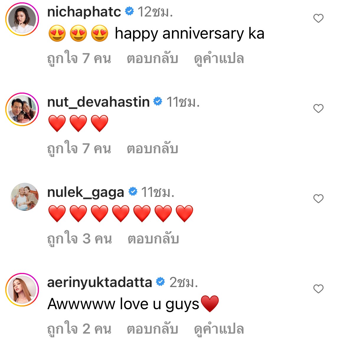Tap ตอบกลับ below aerinyuktadatta's comment
345x346 pixels.
[x=152, y=329]
